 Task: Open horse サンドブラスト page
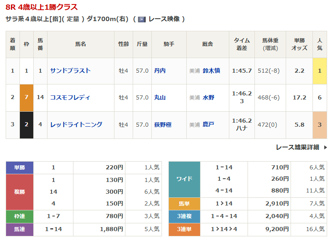click(70, 71)
